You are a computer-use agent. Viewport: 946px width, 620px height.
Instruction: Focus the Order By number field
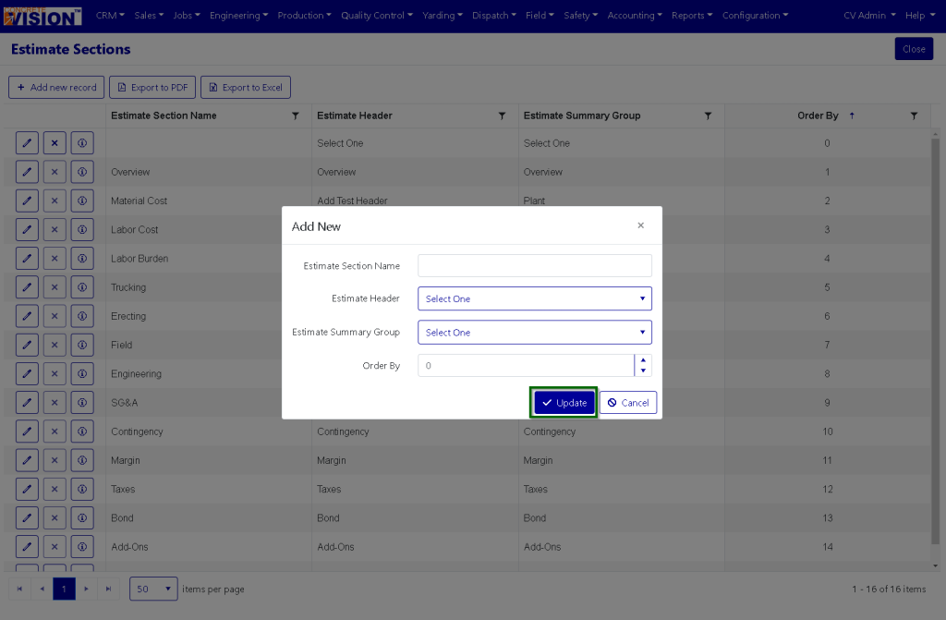click(x=526, y=365)
